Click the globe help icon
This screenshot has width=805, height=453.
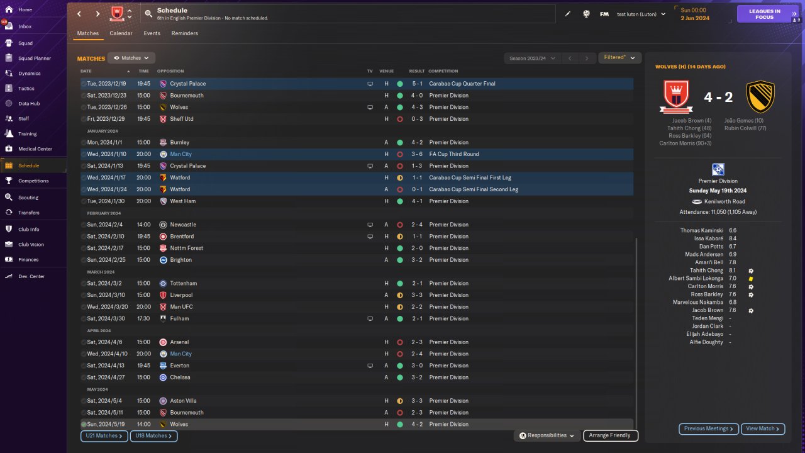pos(586,14)
